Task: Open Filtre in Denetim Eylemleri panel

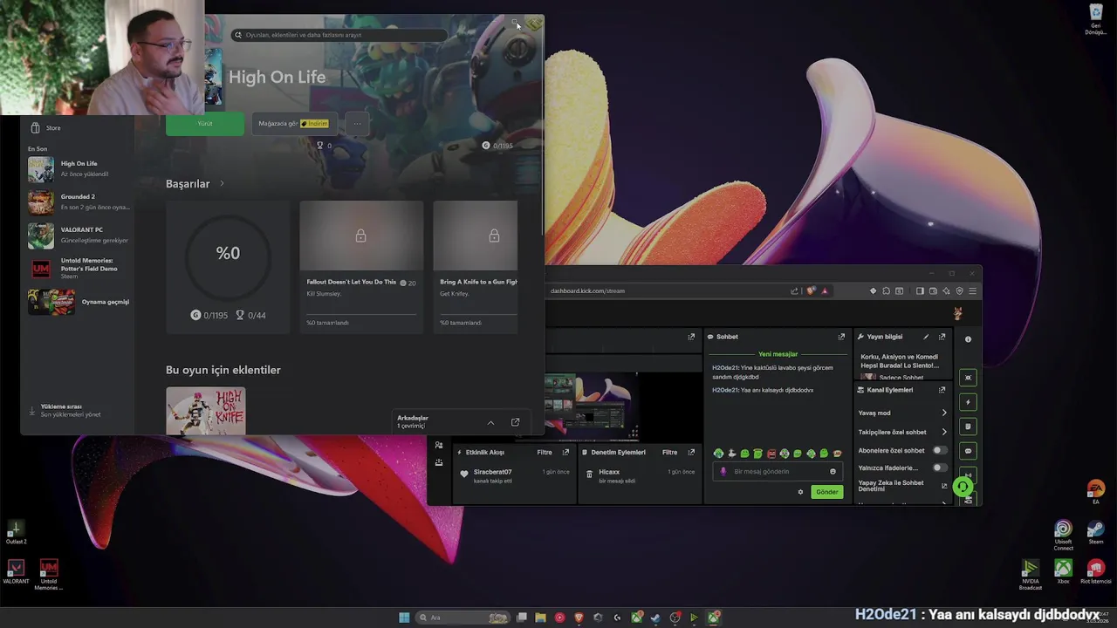Action: (669, 453)
